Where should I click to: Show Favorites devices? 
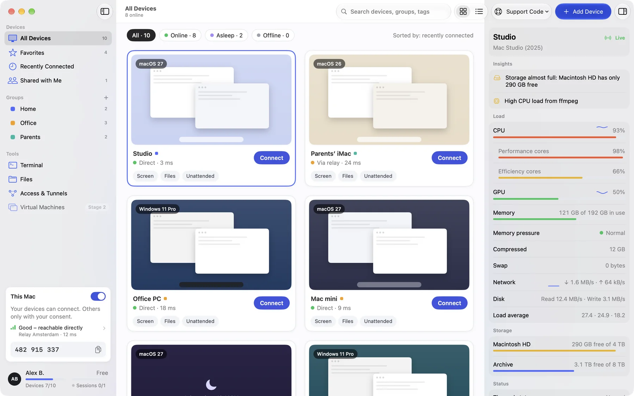[x=58, y=52]
